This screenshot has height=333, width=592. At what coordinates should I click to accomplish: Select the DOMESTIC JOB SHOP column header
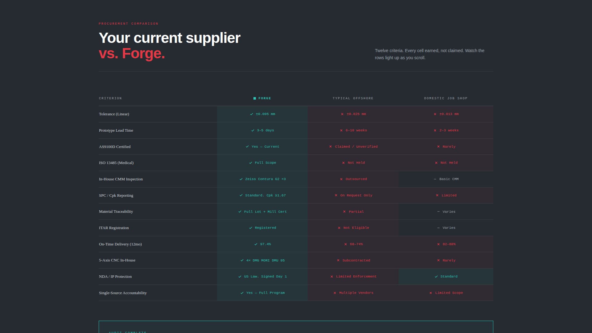pyautogui.click(x=446, y=98)
